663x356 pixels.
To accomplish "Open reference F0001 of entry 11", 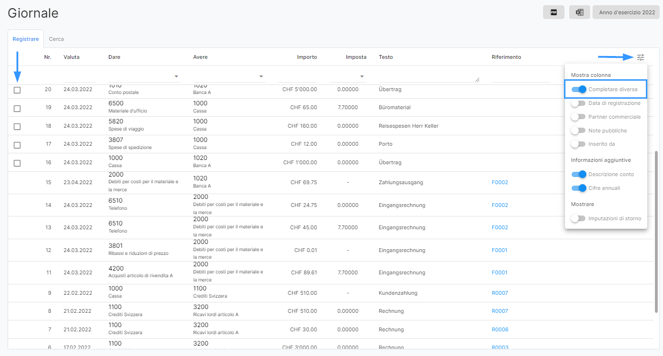I will tap(500, 272).
